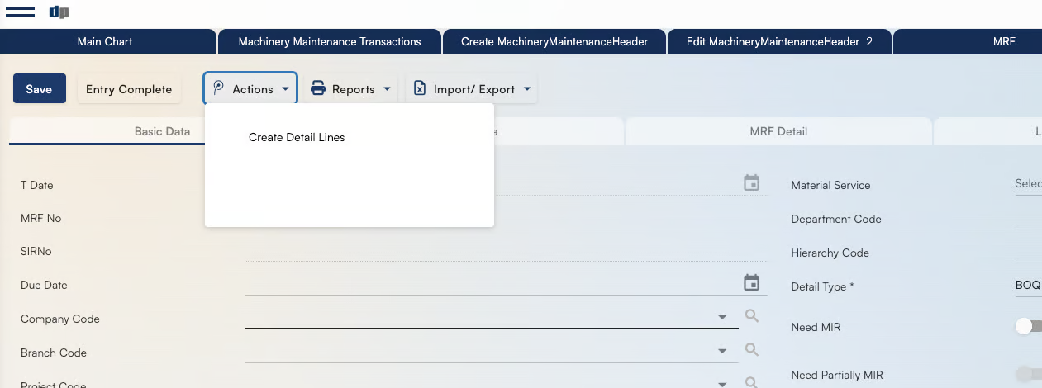Open the T Date calendar picker
1042x388 pixels.
click(751, 183)
